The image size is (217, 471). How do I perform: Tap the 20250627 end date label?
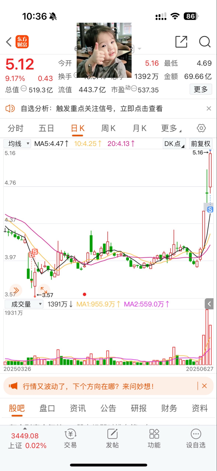pyautogui.click(x=200, y=369)
